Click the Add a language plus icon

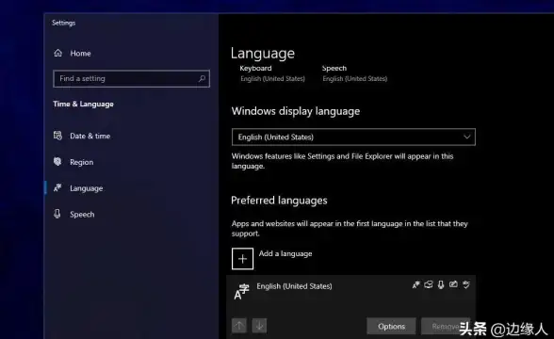pos(242,259)
